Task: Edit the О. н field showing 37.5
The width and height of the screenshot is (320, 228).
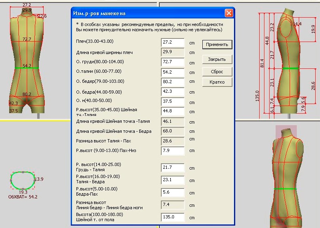Action: pyautogui.click(x=172, y=102)
